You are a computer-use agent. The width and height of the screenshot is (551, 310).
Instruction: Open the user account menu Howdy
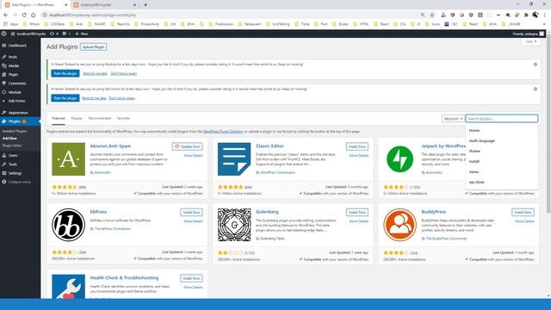click(528, 34)
